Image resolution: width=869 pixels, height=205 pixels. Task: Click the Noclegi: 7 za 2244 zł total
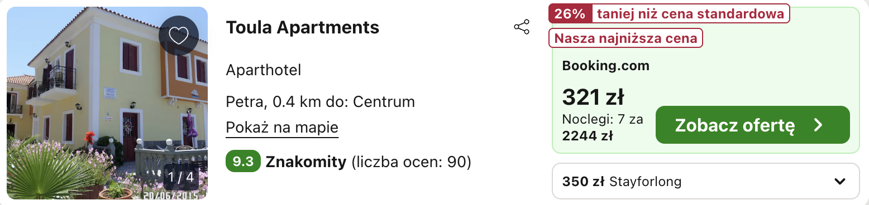pyautogui.click(x=603, y=128)
